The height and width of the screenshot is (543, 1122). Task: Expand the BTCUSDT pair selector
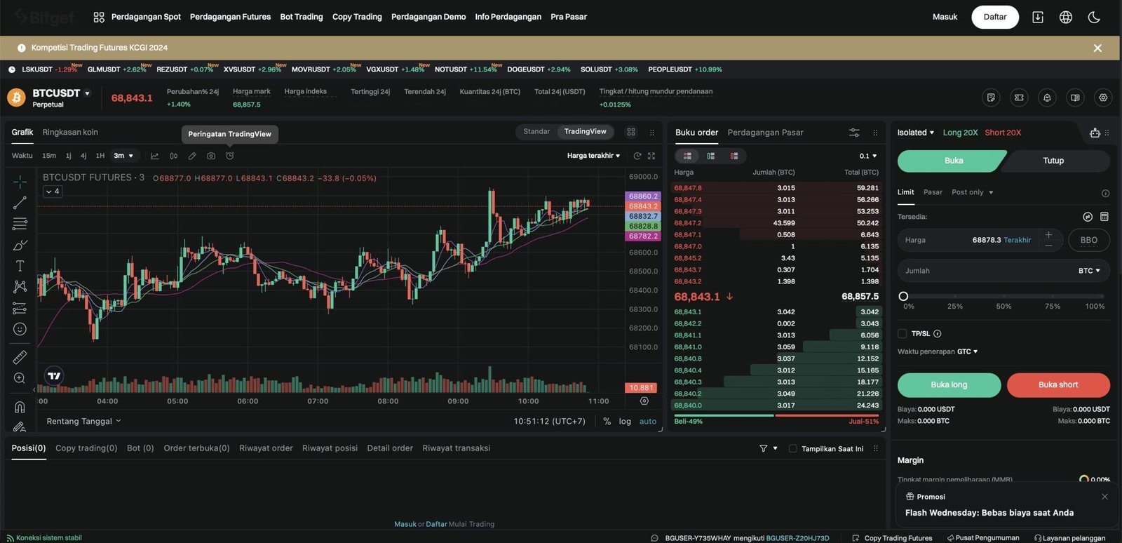(87, 93)
